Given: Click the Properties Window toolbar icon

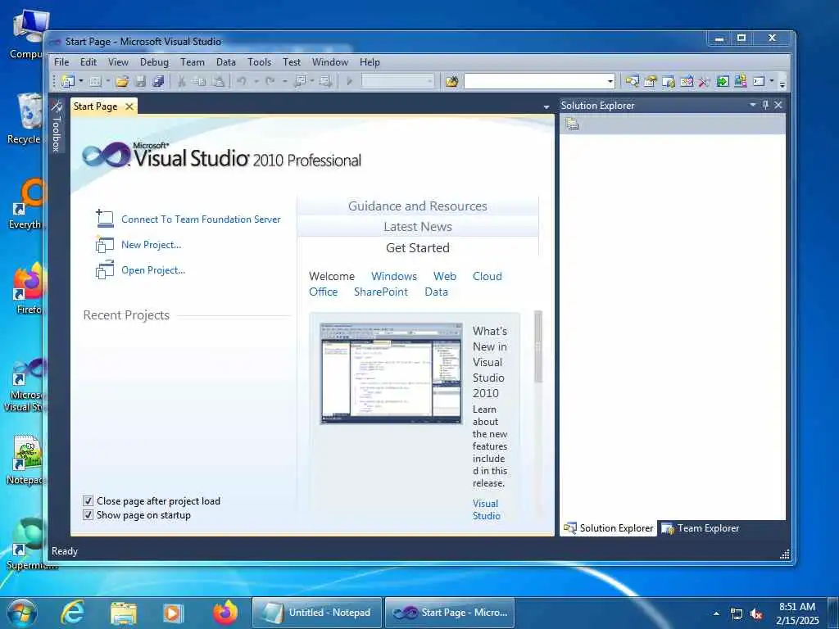Looking at the screenshot, I should [651, 81].
